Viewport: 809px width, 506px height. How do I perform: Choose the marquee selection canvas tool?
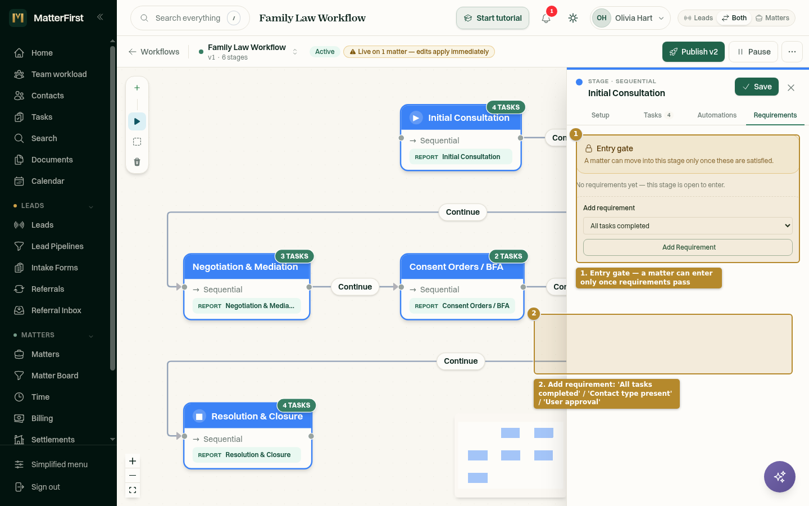[137, 142]
